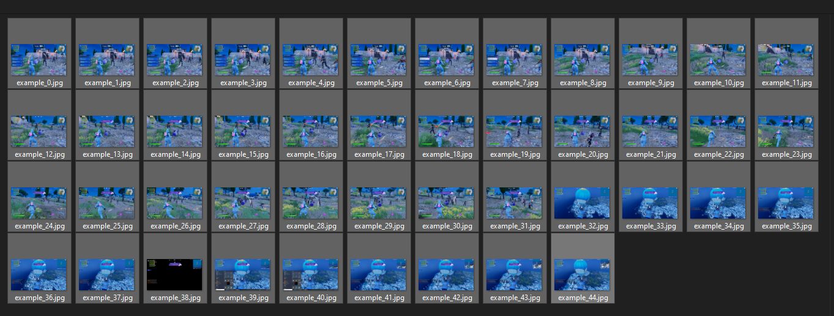The width and height of the screenshot is (834, 316).
Task: Click the example_9.jpg filename label
Action: coord(650,83)
